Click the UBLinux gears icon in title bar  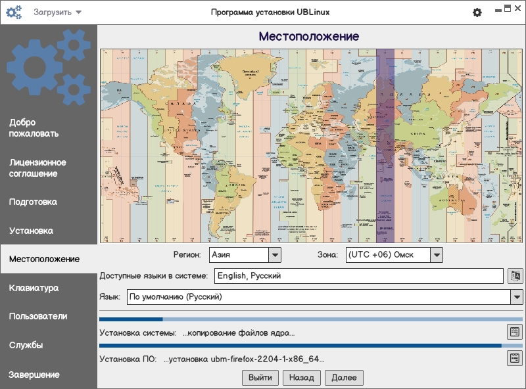coord(14,12)
